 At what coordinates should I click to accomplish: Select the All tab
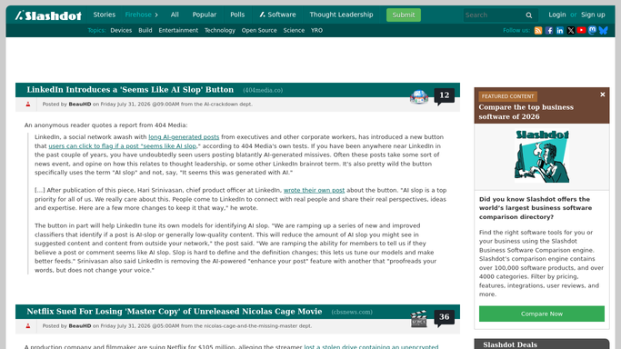coord(175,15)
